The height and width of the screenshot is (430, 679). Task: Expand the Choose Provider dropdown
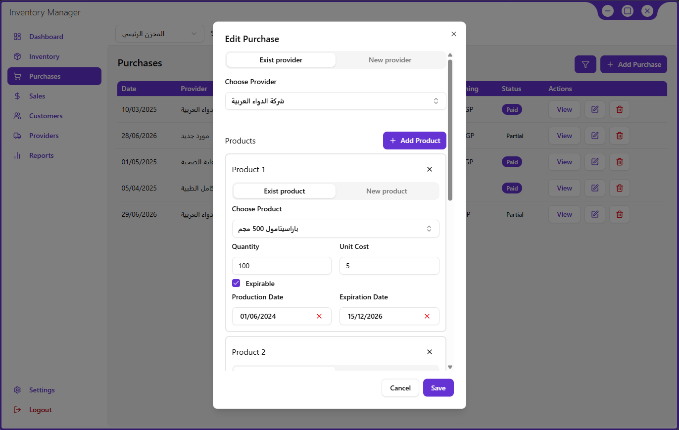pyautogui.click(x=336, y=101)
